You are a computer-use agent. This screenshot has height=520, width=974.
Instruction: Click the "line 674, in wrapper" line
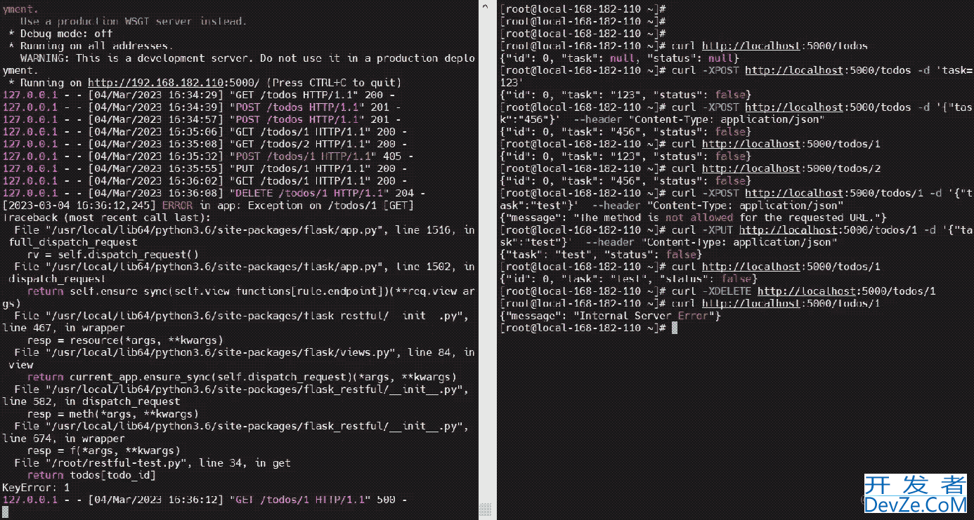64,439
